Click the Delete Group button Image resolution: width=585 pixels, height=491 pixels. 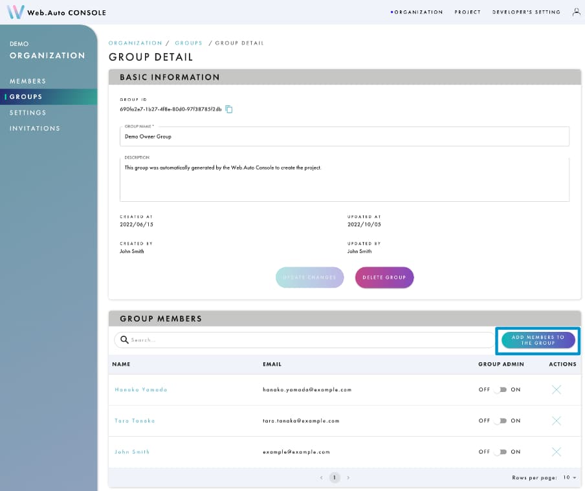(384, 278)
